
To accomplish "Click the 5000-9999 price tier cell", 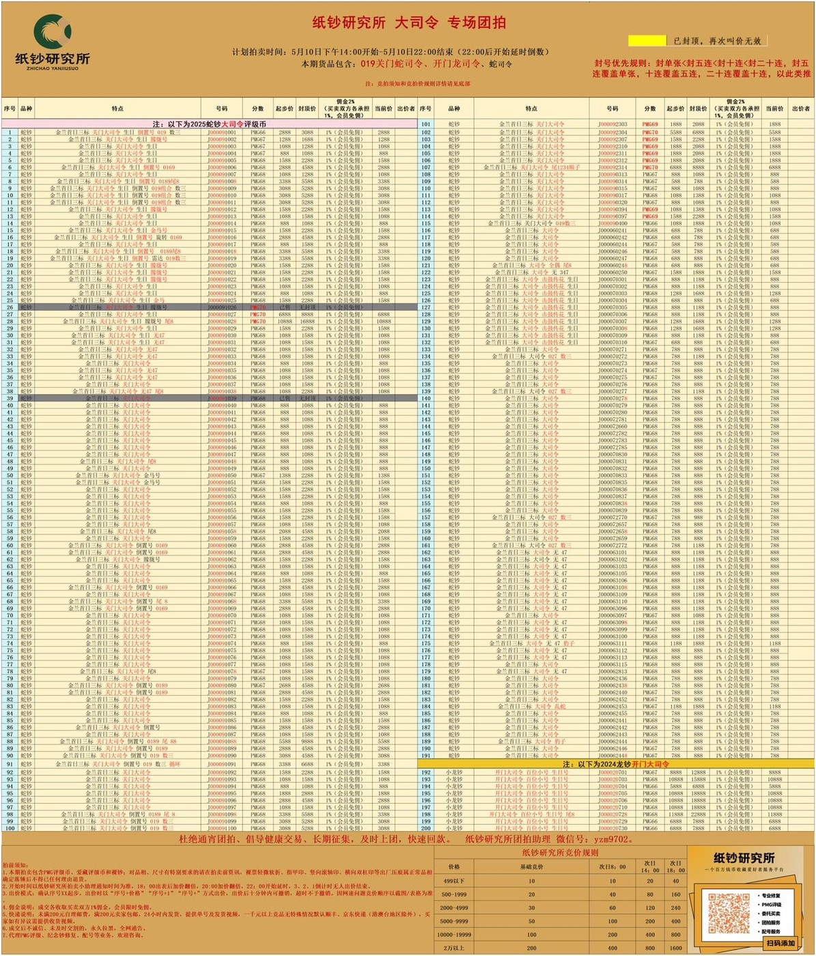I will (453, 921).
